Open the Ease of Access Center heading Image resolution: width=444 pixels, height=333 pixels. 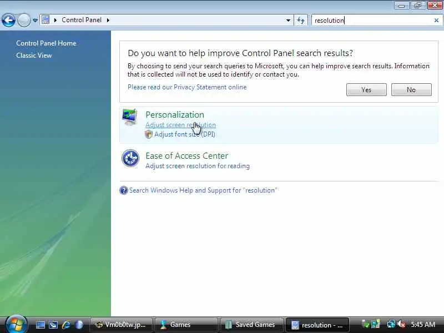click(186, 156)
